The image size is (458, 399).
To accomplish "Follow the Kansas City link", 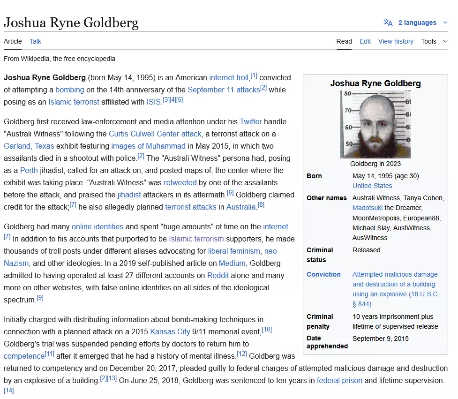I will (x=170, y=332).
